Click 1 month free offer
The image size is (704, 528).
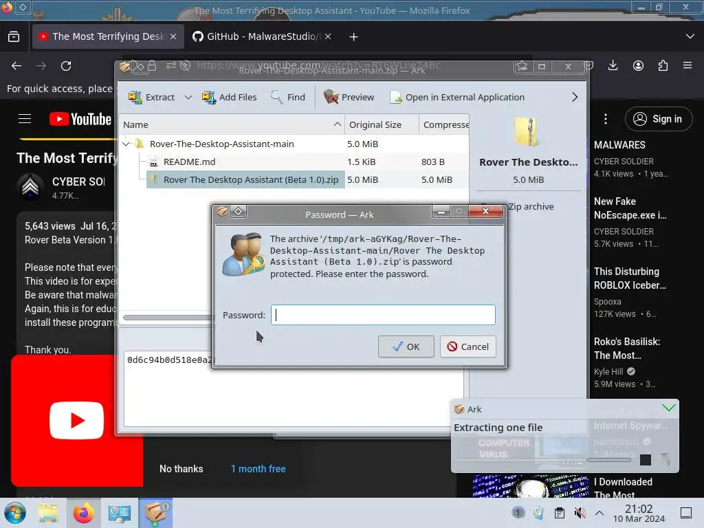click(x=258, y=469)
